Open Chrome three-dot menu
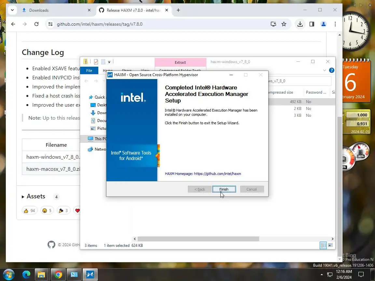 click(335, 24)
